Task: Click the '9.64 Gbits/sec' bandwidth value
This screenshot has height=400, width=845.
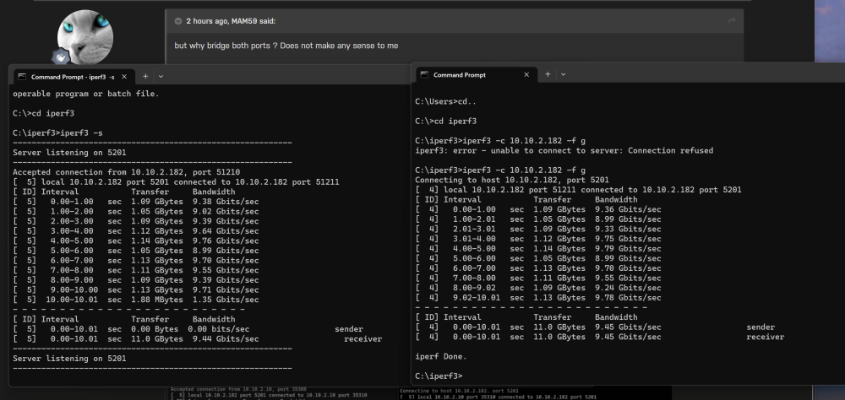Action: coord(226,231)
